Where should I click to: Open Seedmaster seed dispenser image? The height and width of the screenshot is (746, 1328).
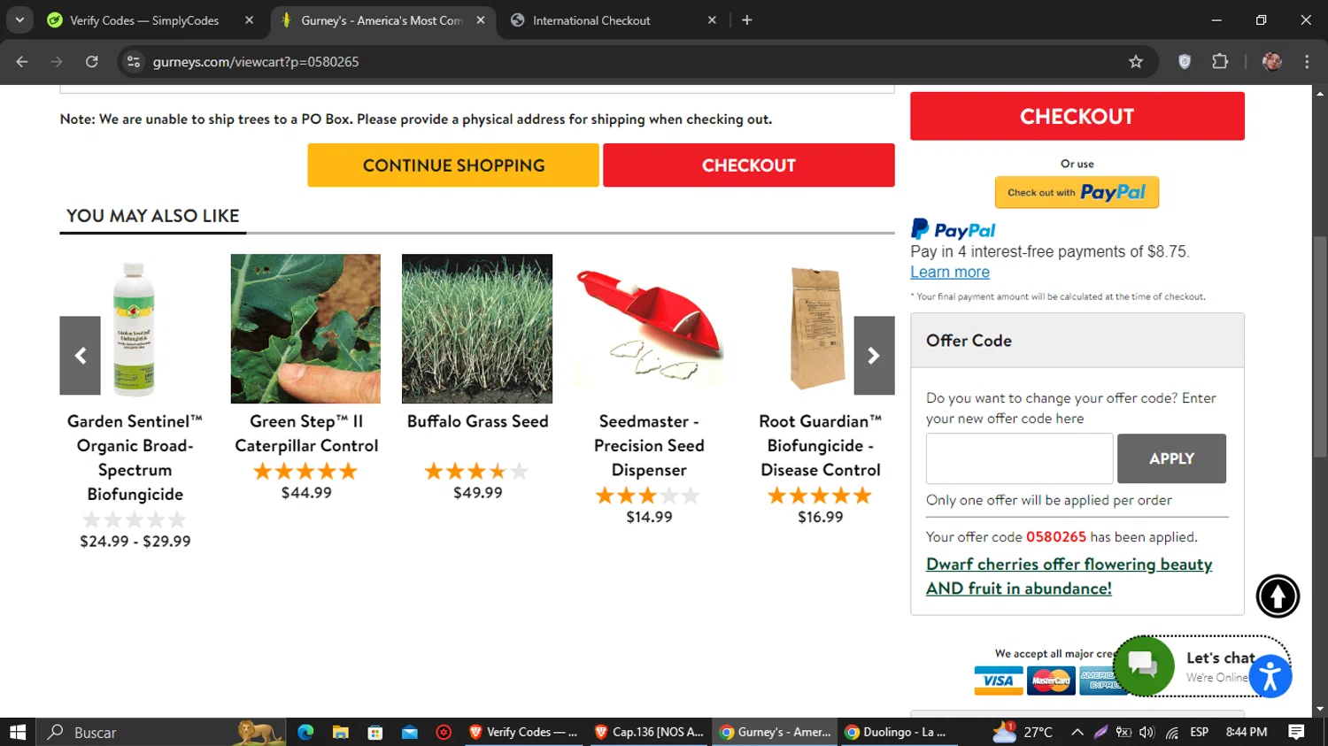pos(649,329)
